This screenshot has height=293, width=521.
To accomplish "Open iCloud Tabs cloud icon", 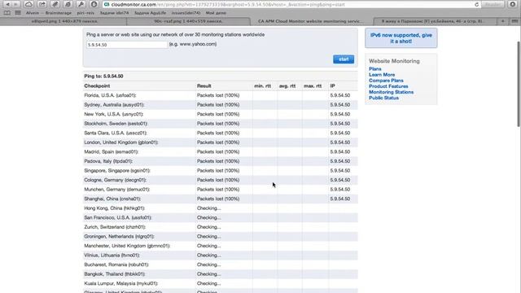I will [x=28, y=4].
